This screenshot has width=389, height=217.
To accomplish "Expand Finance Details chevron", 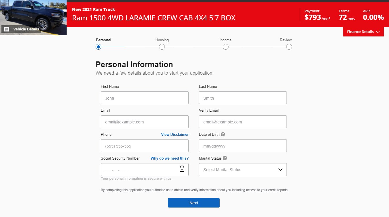I will 378,32.
